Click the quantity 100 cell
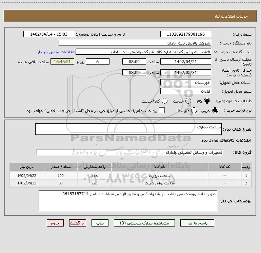Viewport: 261px width, 253px height. 61,176
